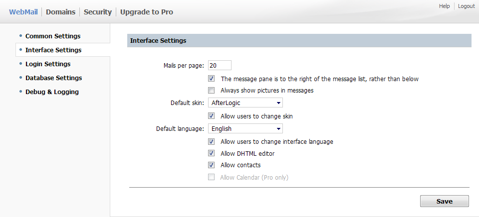Select Interface Settings in the sidebar

click(x=53, y=50)
